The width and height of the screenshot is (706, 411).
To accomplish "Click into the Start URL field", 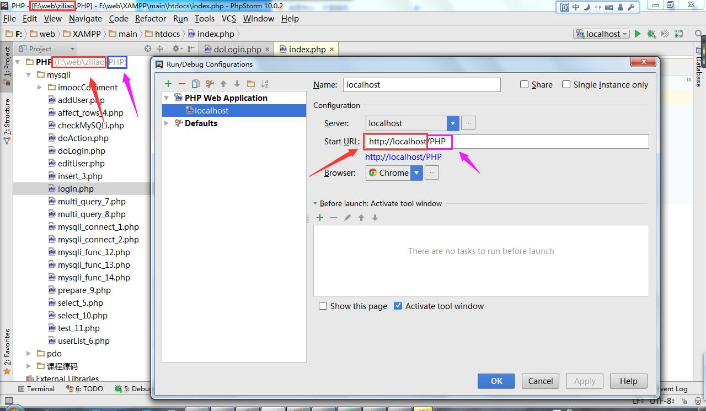I will tap(507, 142).
